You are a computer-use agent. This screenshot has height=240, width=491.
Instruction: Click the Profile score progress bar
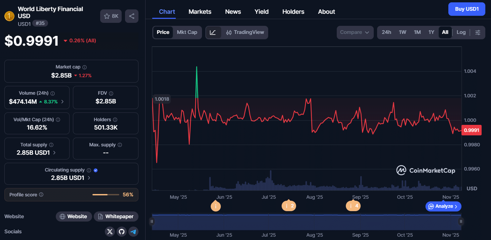coord(106,195)
